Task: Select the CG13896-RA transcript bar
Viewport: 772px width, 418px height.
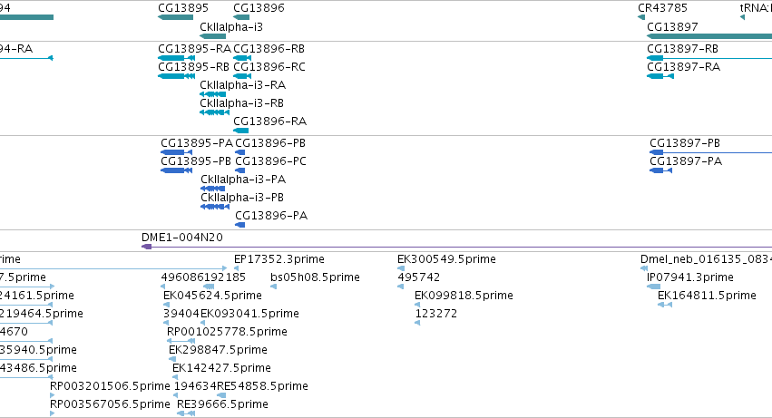Action: pos(240,131)
